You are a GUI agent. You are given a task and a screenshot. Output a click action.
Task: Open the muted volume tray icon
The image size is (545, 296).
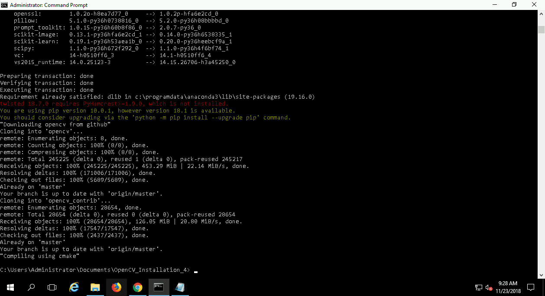489,287
